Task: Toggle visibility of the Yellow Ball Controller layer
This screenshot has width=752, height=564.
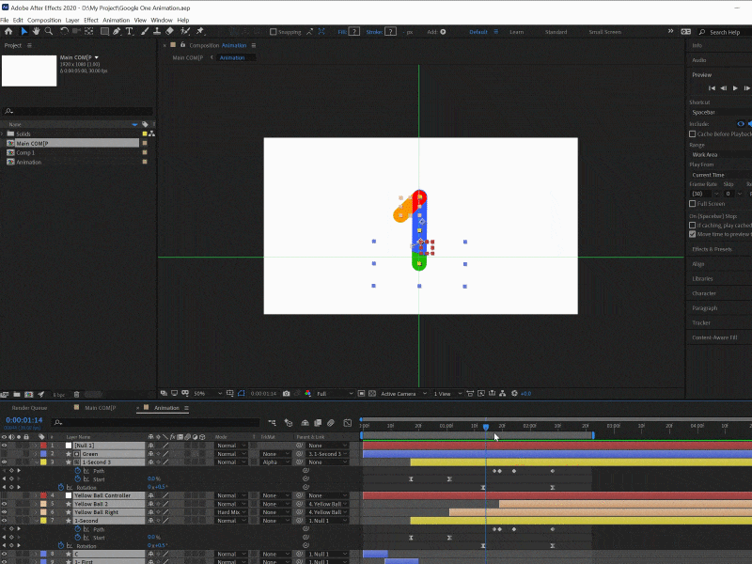Action: click(x=6, y=495)
